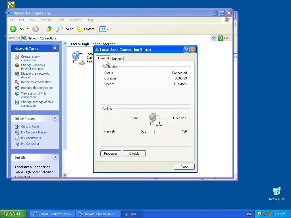Click My Network Places icon

17,132
